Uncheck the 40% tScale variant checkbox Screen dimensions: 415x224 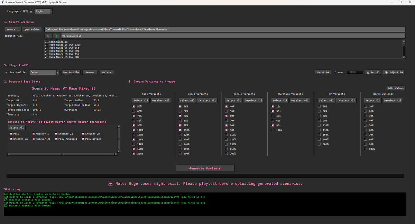click(227, 106)
